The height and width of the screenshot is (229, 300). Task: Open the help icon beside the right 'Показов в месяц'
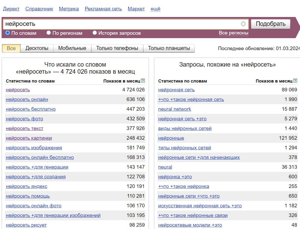(295, 81)
